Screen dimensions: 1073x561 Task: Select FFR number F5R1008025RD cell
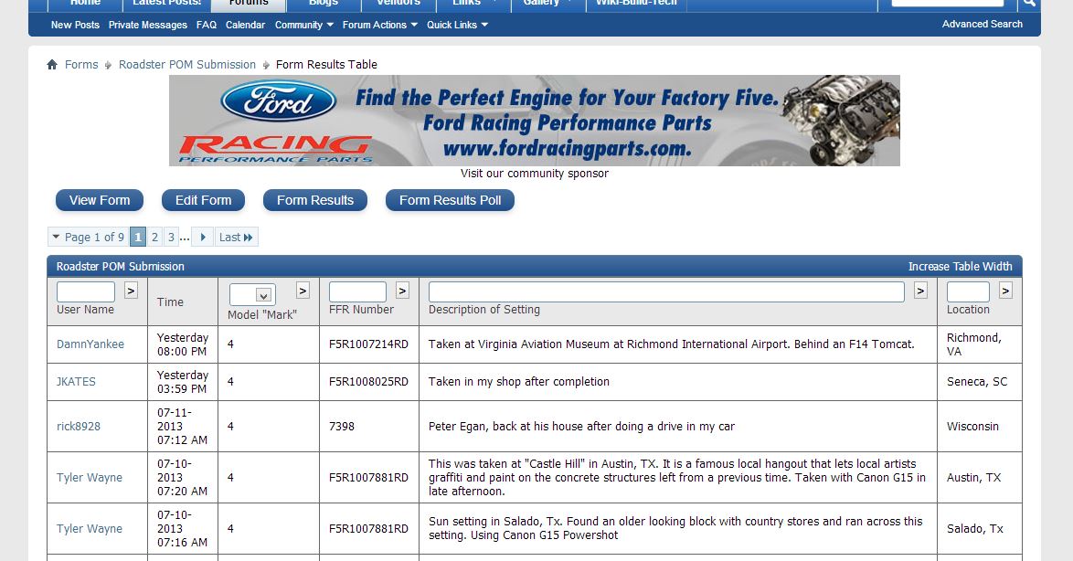click(368, 382)
